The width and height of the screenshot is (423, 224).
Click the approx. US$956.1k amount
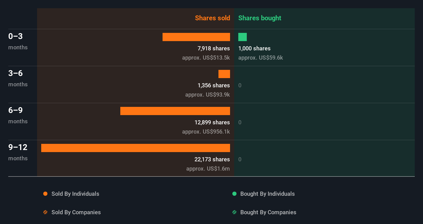206,132
